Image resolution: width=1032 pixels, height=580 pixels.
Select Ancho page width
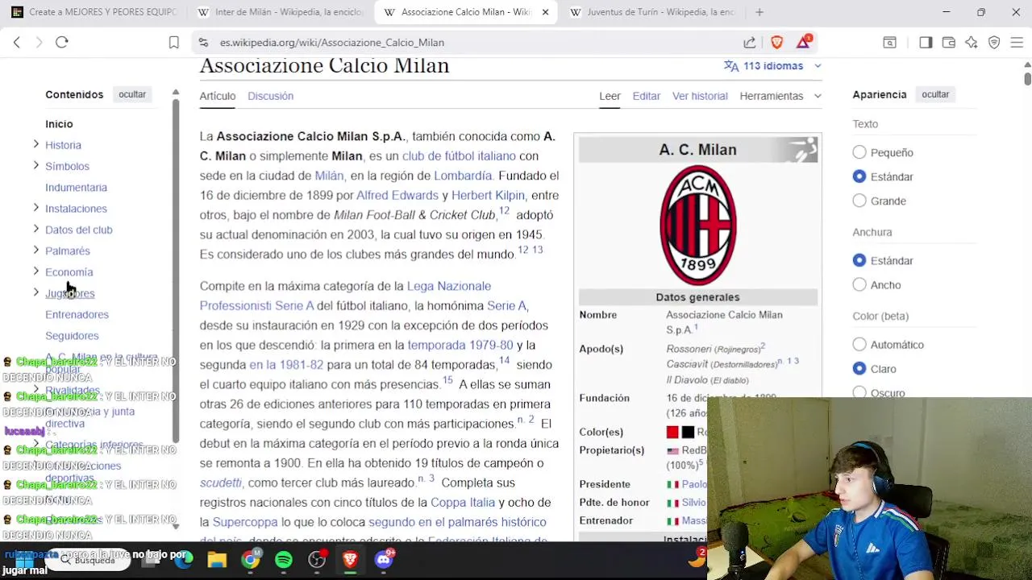click(x=859, y=284)
